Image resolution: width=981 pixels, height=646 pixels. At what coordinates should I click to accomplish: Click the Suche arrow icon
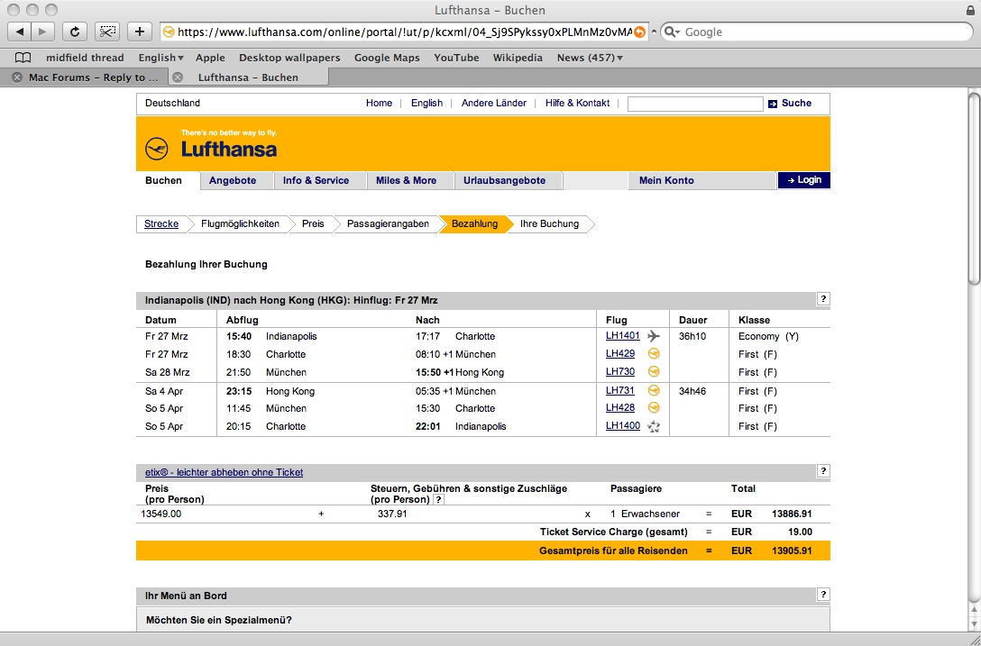(x=773, y=104)
